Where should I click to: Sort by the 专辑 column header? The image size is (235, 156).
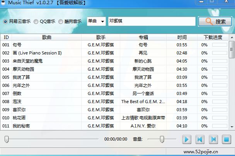(x=143, y=37)
